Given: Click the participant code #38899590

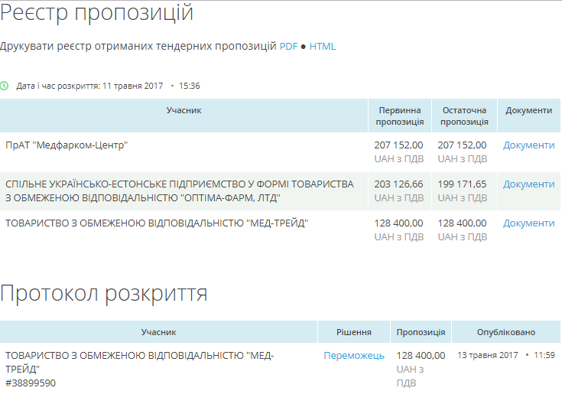Looking at the screenshot, I should click(x=30, y=383).
